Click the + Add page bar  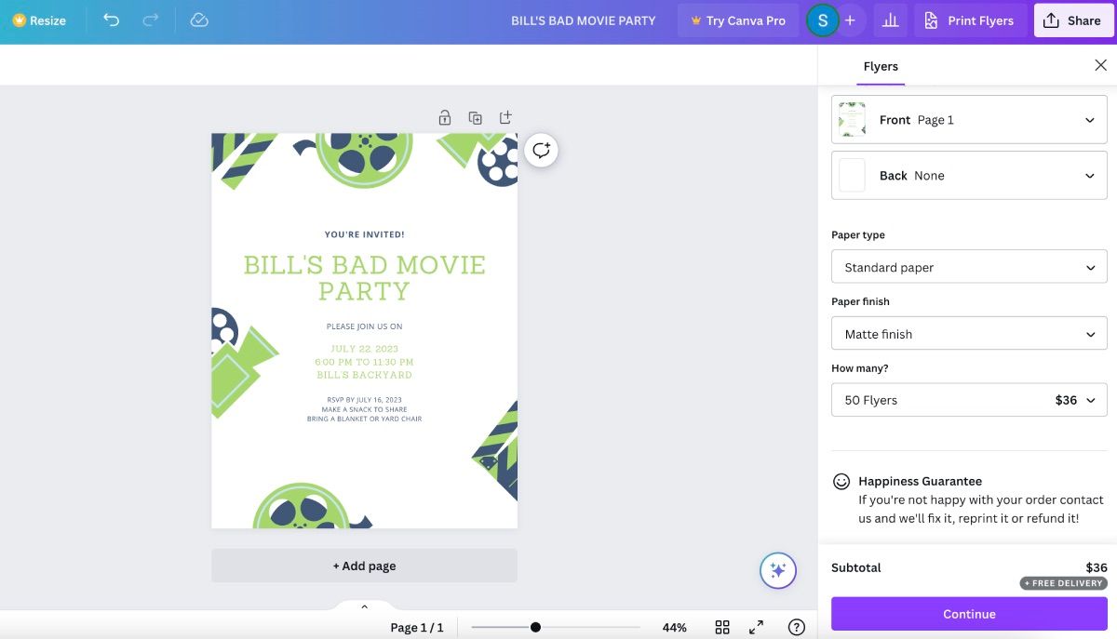[364, 566]
